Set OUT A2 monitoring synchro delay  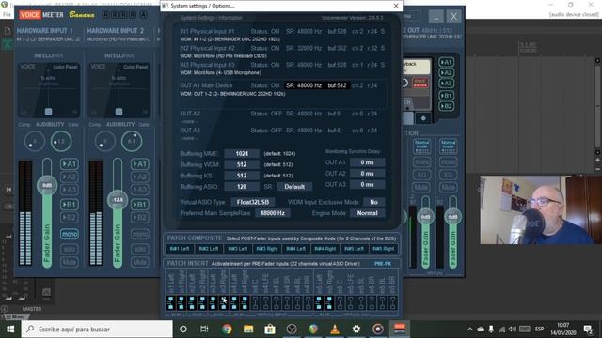coord(367,174)
